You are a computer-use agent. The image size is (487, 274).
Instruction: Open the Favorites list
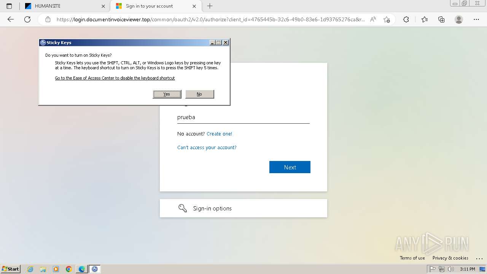click(425, 19)
